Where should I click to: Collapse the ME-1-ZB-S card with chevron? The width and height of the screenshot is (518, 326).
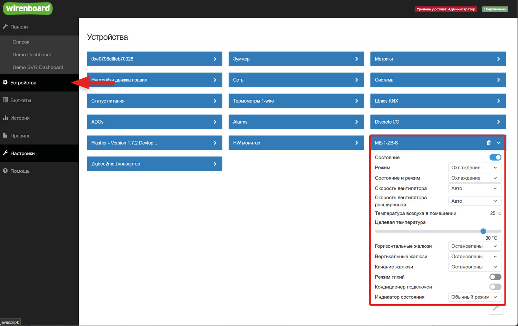[x=499, y=143]
